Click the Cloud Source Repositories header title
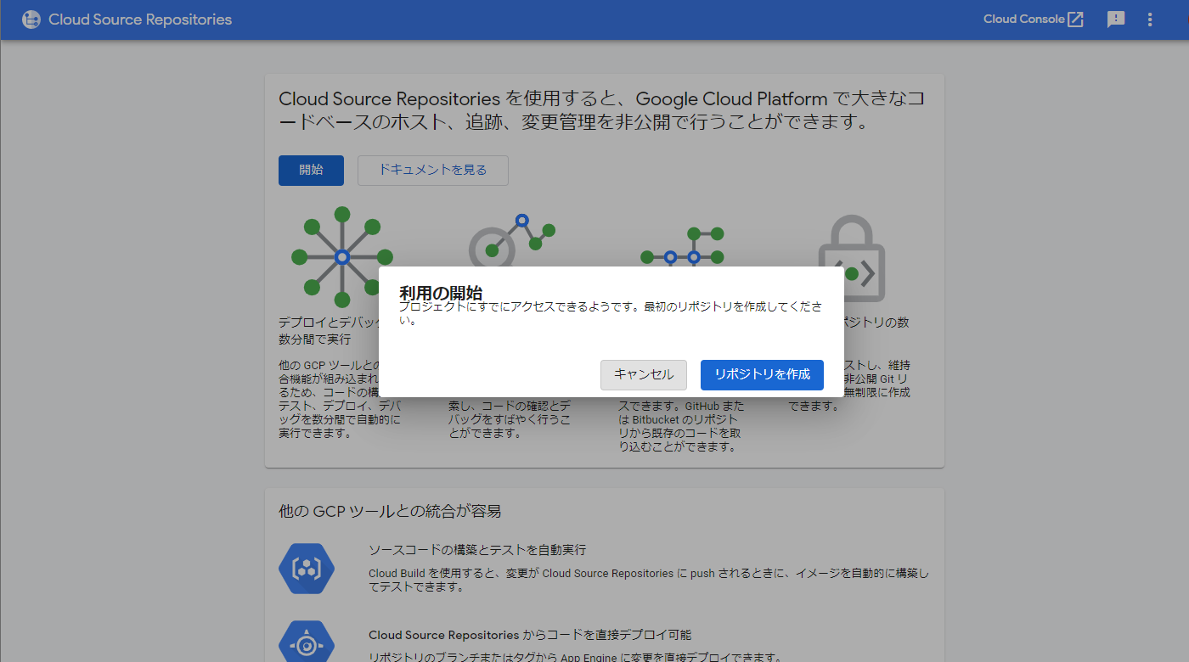 140,20
